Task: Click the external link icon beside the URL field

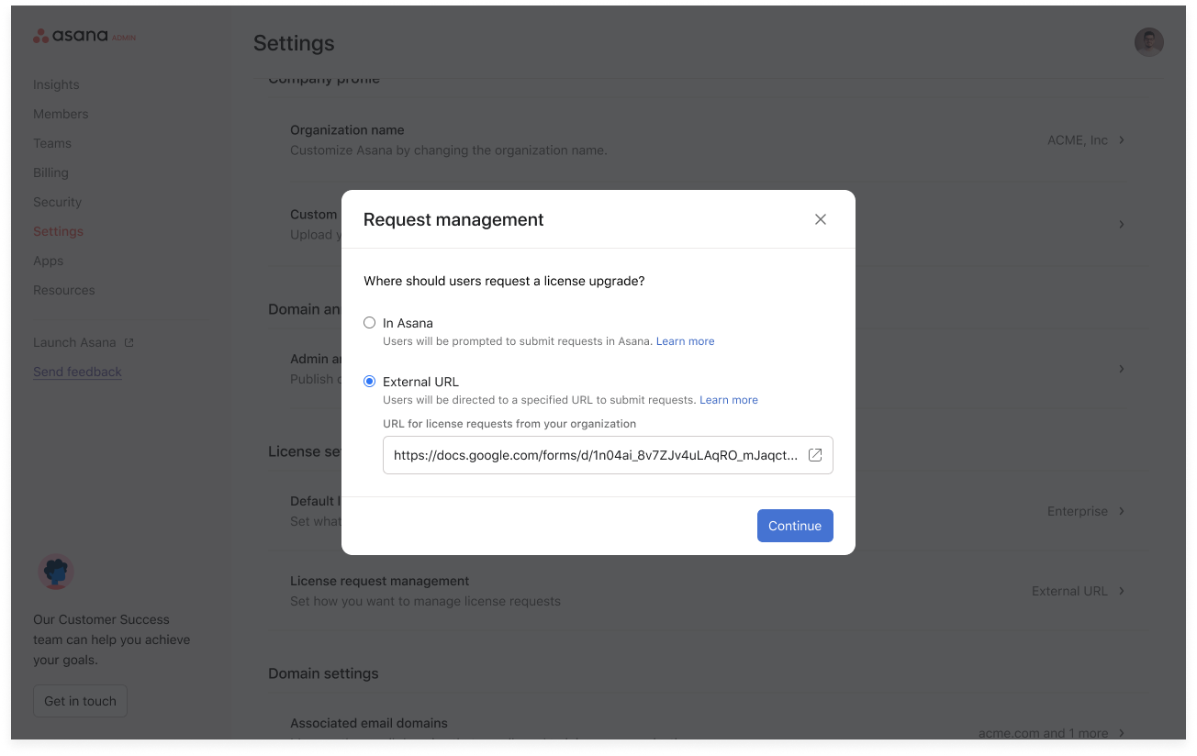Action: click(x=815, y=454)
